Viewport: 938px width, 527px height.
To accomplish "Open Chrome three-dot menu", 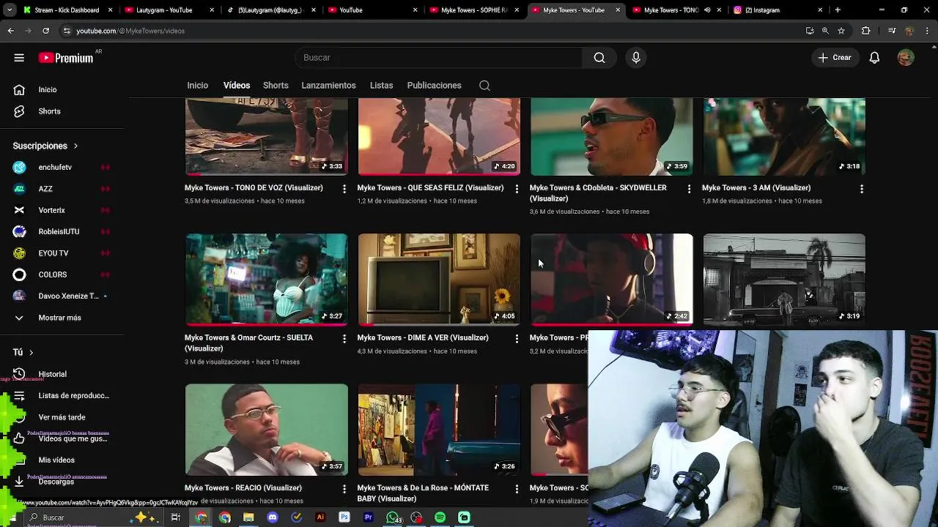I will tap(927, 31).
